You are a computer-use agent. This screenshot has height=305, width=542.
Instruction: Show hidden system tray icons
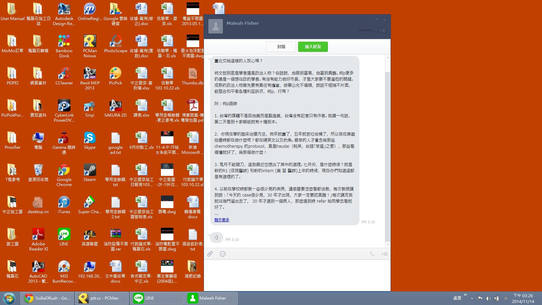coord(472,299)
